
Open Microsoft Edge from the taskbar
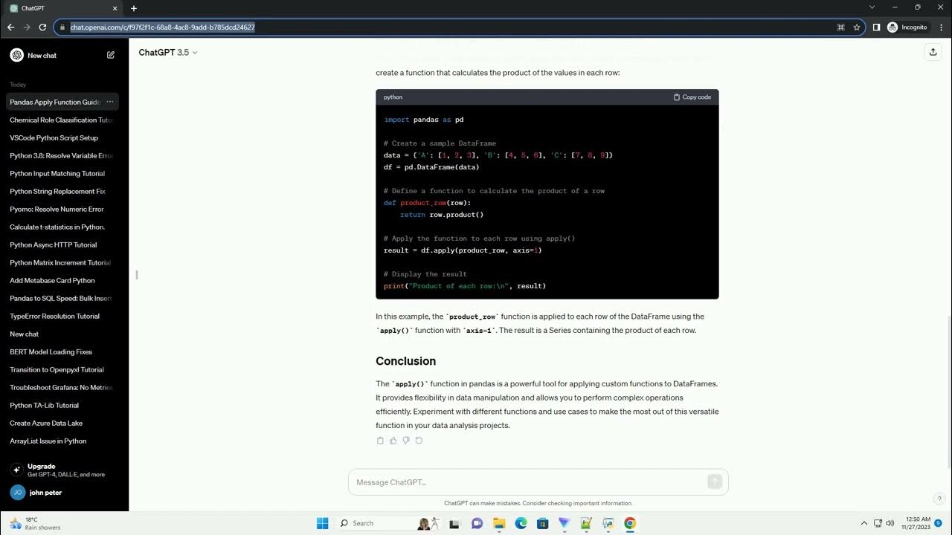(521, 523)
